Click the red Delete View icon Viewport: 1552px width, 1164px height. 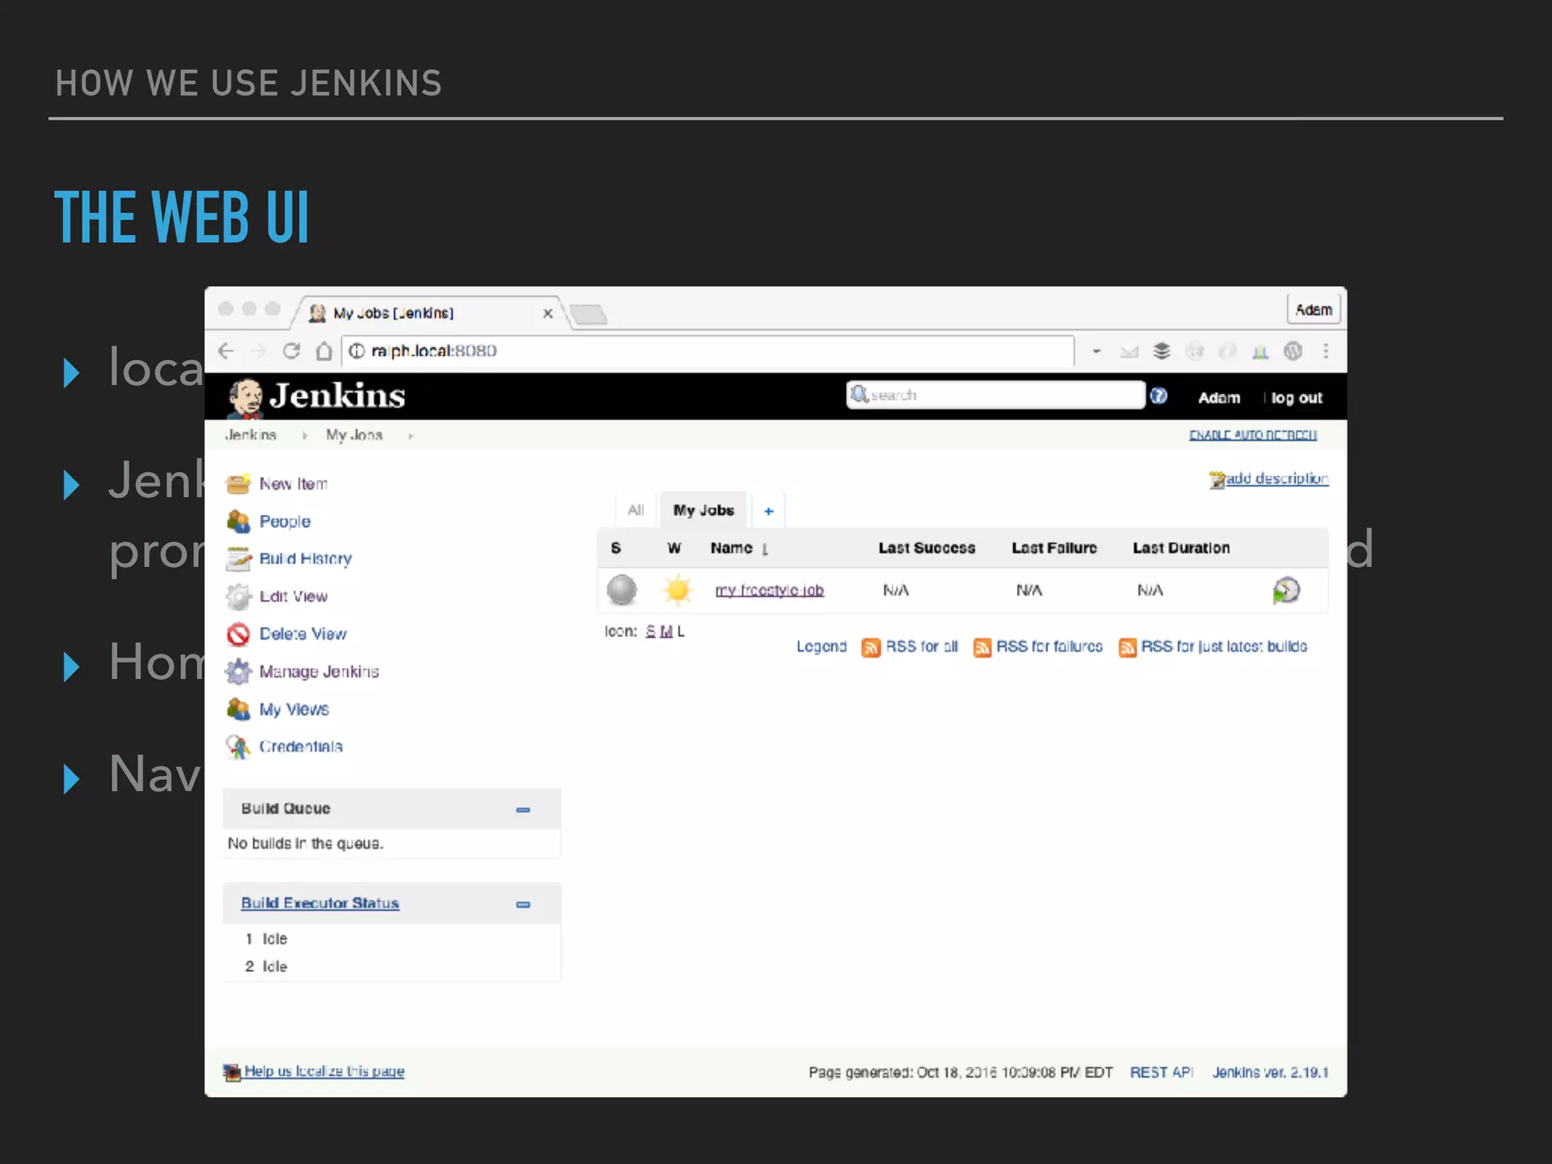click(x=238, y=634)
